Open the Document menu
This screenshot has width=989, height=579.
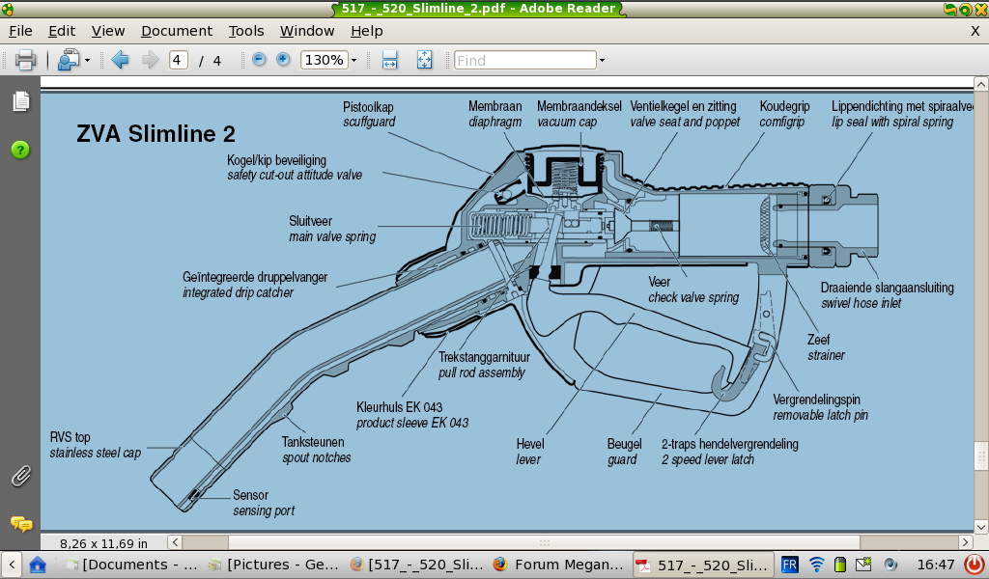(x=177, y=31)
